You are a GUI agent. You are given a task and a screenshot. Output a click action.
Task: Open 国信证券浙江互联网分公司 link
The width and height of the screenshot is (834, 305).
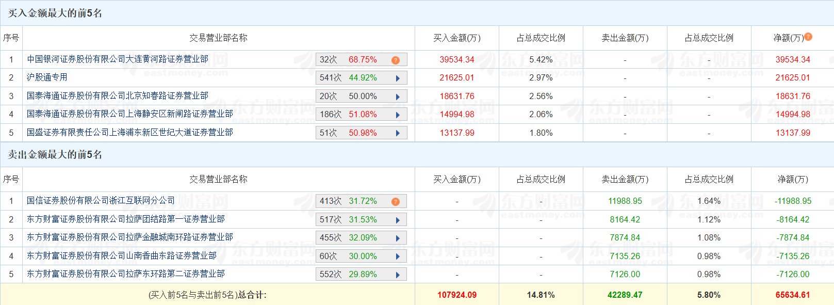point(101,201)
